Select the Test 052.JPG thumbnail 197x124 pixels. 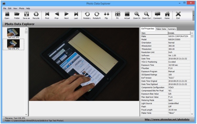[x=13, y=33]
